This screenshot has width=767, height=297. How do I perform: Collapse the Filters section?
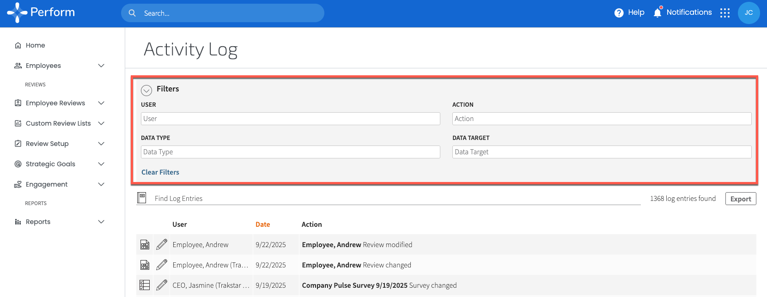pos(146,90)
